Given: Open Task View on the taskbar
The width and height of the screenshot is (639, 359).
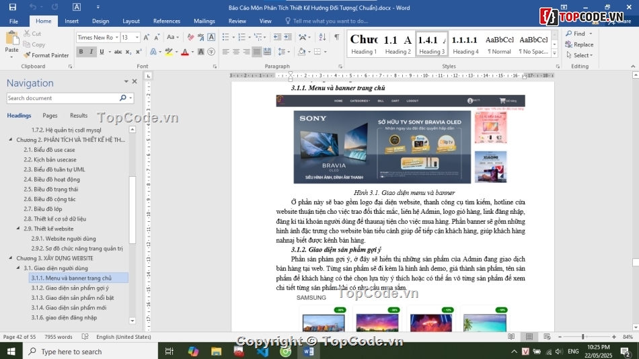Looking at the screenshot, I should coord(169,351).
